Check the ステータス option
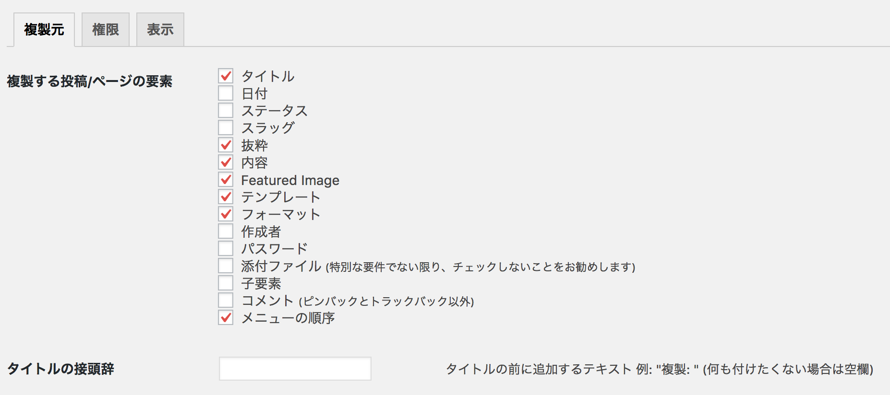 (x=226, y=110)
